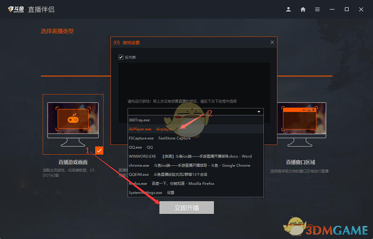Screen dimensions: 373x239
Task: Open the user account icon
Action: click(x=288, y=9)
